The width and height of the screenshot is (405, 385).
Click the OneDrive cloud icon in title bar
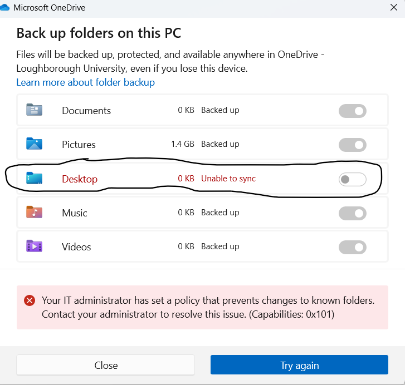click(6, 8)
